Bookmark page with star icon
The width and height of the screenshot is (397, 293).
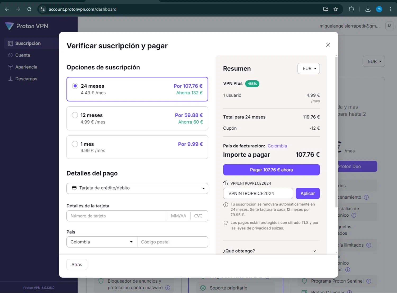[x=336, y=9]
